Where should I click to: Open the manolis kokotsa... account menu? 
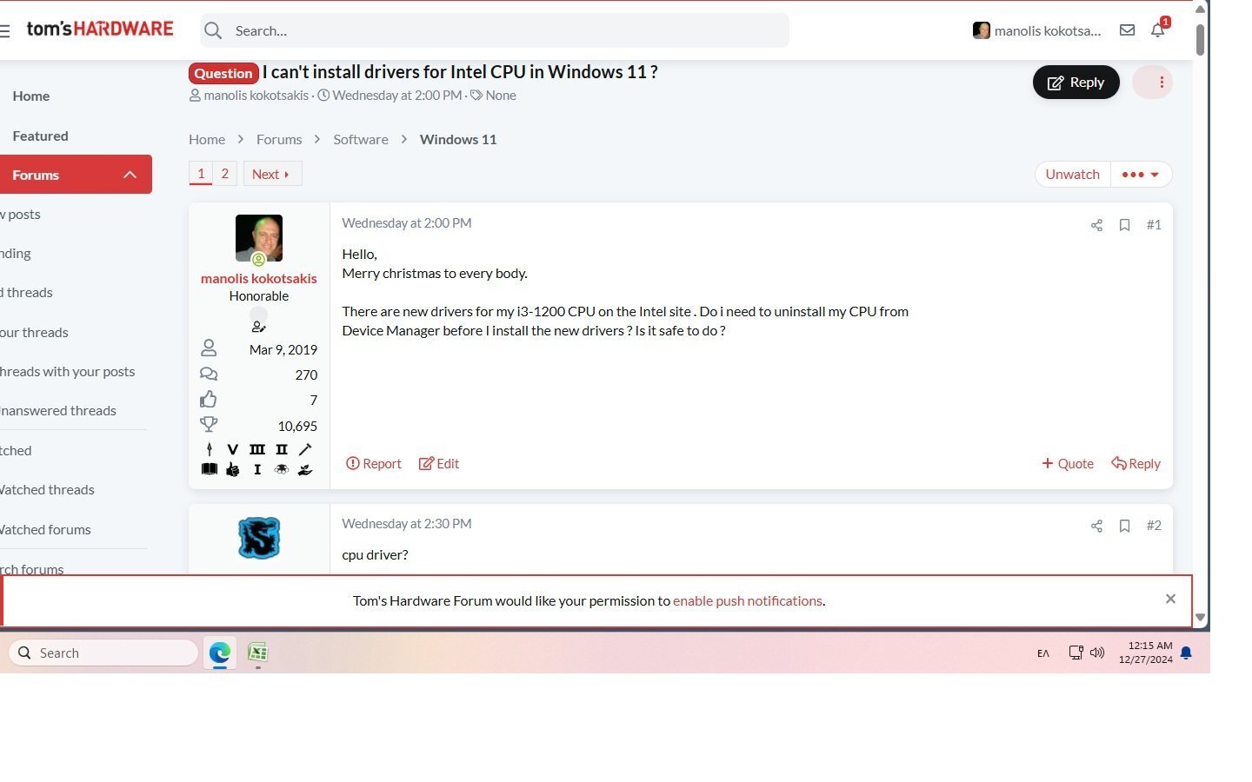coord(1037,30)
